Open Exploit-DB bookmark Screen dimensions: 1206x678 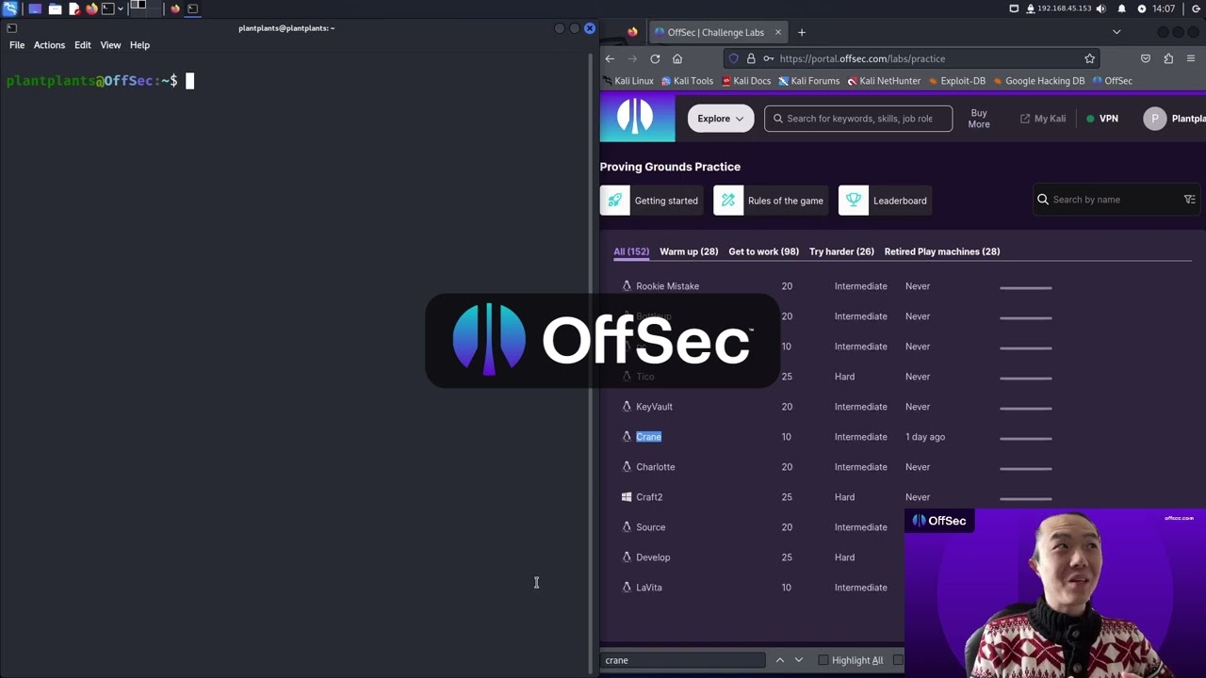(x=957, y=81)
